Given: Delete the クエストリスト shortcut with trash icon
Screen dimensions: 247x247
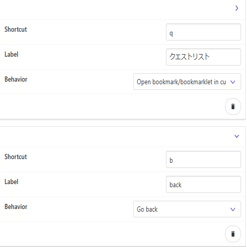Looking at the screenshot, I should point(233,107).
